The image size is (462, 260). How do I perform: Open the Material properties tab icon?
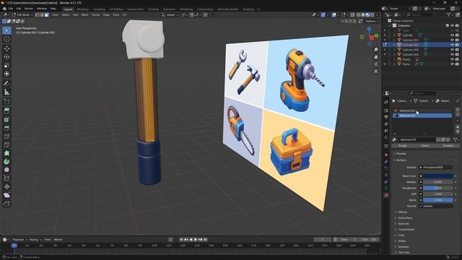coord(386,195)
